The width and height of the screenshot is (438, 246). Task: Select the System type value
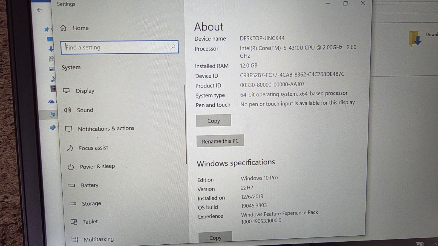point(294,94)
